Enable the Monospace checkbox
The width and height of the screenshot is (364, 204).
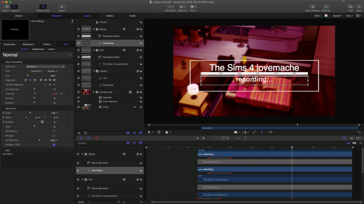54,131
